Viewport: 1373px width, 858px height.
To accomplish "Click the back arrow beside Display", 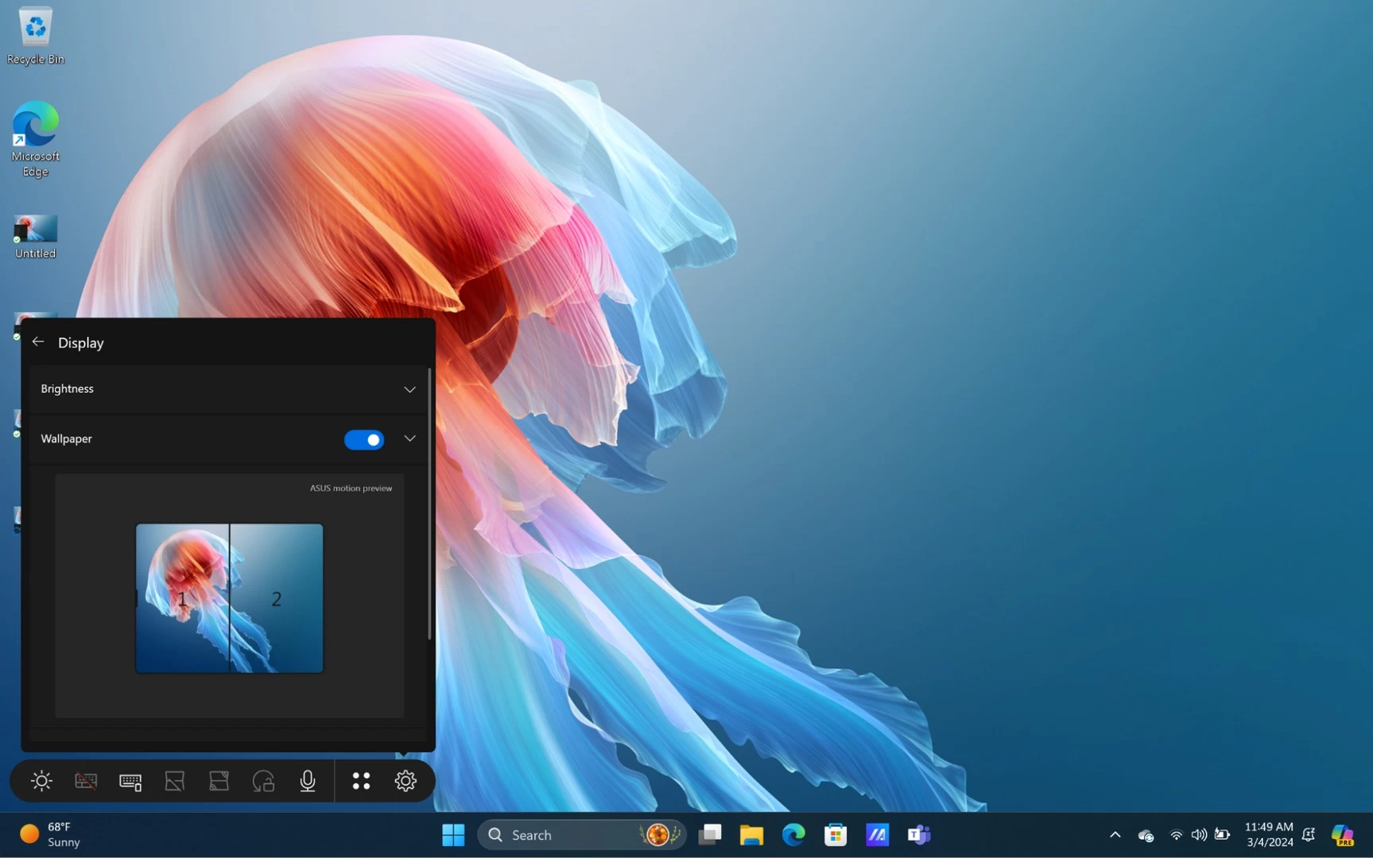I will 38,342.
